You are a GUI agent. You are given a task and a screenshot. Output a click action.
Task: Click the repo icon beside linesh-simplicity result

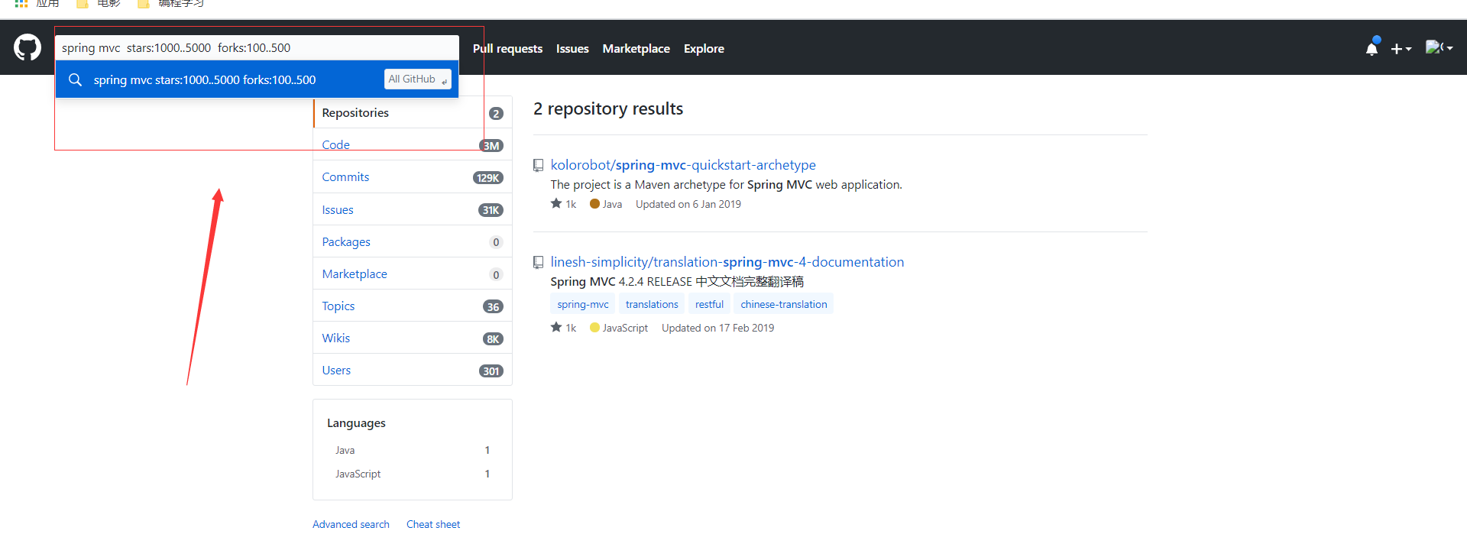pos(538,262)
